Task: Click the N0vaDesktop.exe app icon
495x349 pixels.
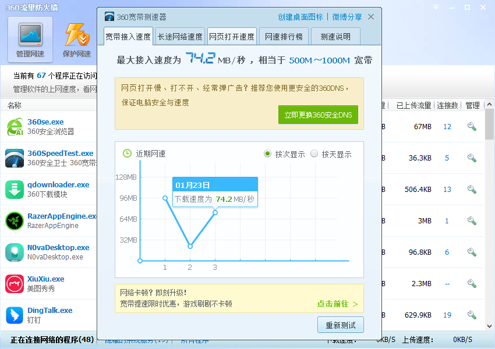Action: (x=15, y=252)
